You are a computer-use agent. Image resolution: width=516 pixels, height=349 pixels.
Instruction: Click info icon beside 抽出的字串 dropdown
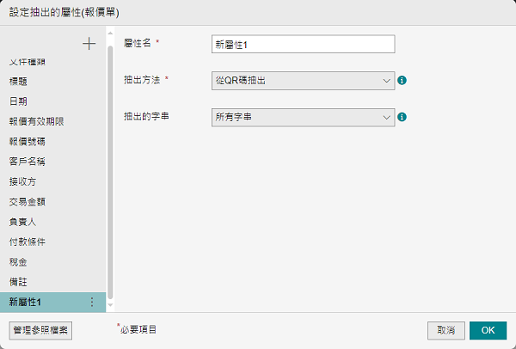pyautogui.click(x=402, y=117)
